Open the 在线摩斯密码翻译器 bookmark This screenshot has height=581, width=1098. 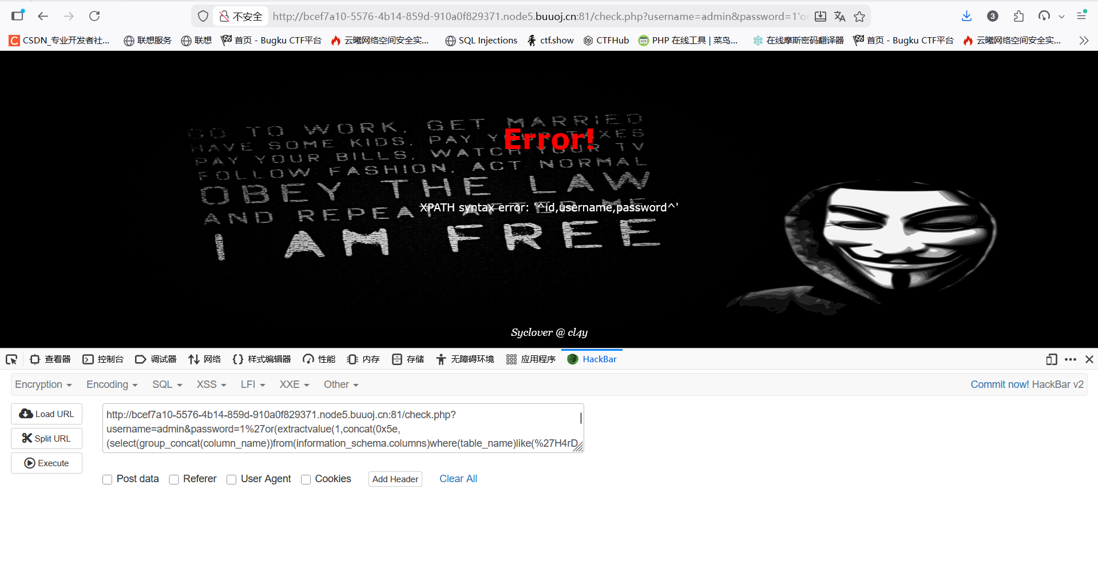pyautogui.click(x=799, y=41)
